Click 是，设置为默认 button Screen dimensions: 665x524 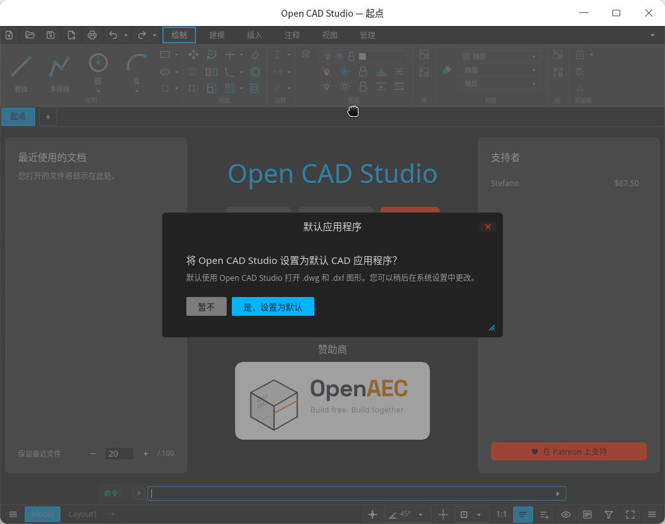pos(273,307)
